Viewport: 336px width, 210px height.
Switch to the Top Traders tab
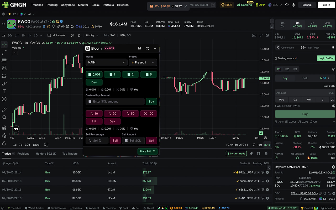point(70,154)
